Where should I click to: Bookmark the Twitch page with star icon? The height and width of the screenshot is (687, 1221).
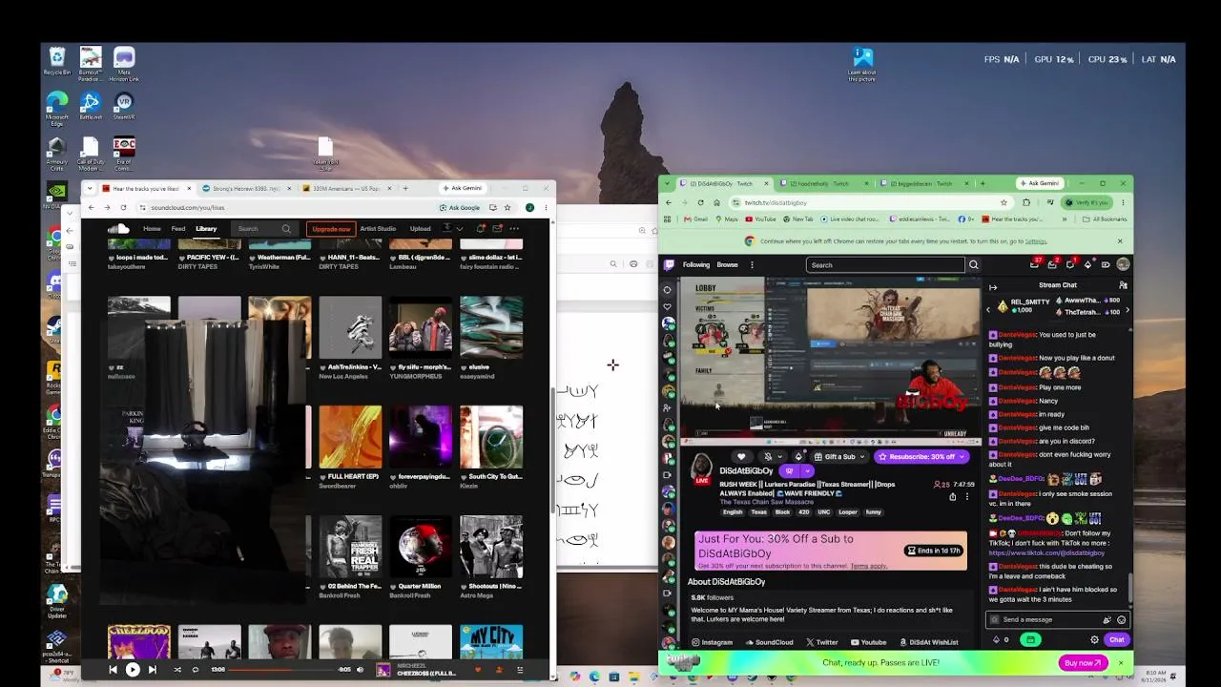point(1004,202)
